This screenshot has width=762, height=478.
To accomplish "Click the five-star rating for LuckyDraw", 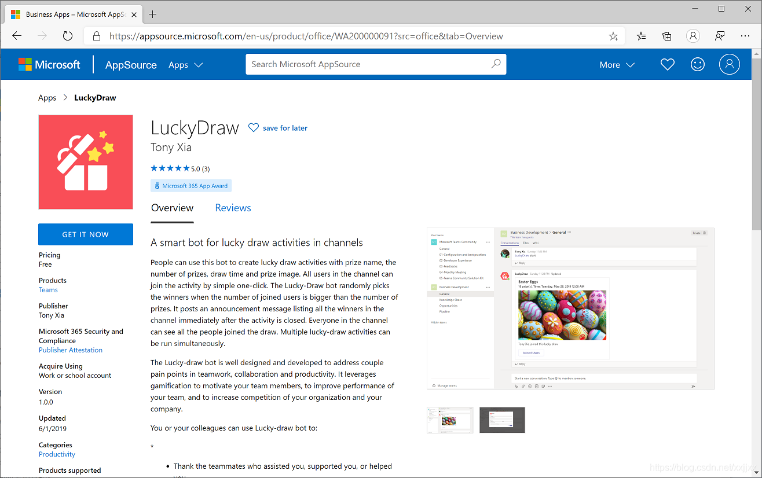I will (170, 168).
